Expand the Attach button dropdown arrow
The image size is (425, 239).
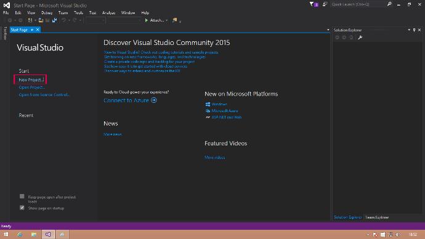point(166,20)
